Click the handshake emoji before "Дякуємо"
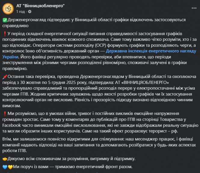This screenshot has width=200, height=173. (5, 159)
